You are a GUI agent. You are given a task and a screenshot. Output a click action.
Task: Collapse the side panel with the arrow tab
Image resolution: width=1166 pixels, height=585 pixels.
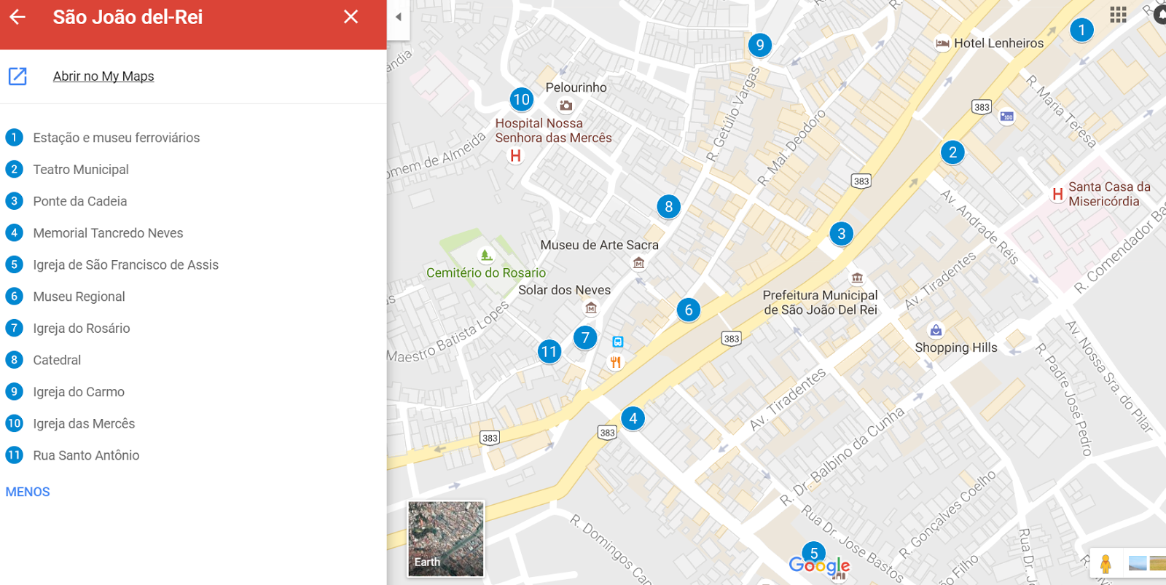[398, 17]
